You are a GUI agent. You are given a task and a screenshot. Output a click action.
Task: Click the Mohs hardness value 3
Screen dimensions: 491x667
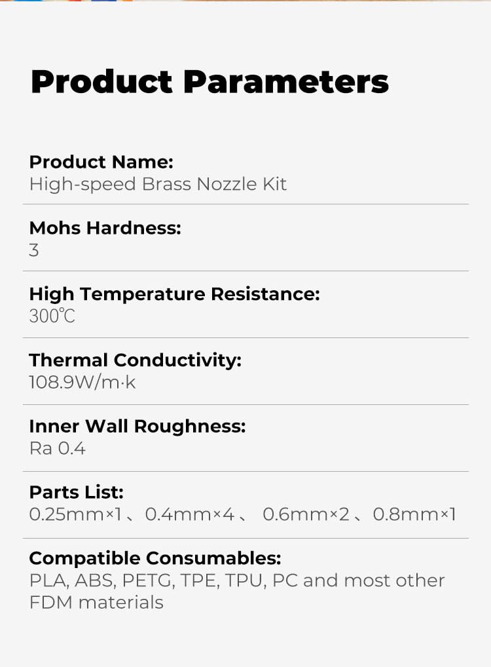(x=34, y=250)
